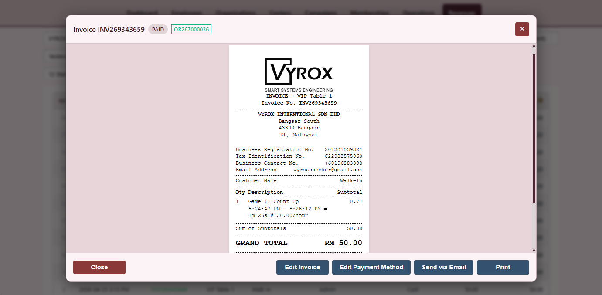
Task: Click the 'GRAND TOTAL' label
Action: click(x=262, y=243)
